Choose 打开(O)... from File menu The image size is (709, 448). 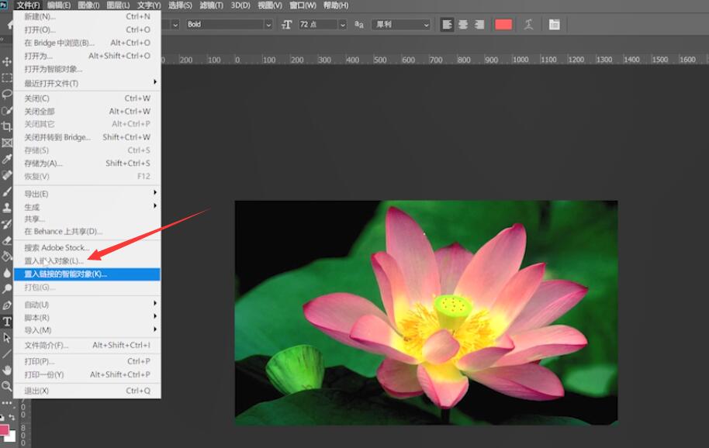[87, 29]
